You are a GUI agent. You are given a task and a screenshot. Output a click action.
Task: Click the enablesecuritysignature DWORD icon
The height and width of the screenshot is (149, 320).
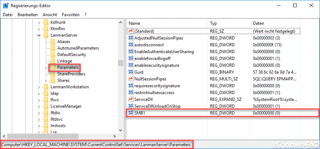[130, 65]
